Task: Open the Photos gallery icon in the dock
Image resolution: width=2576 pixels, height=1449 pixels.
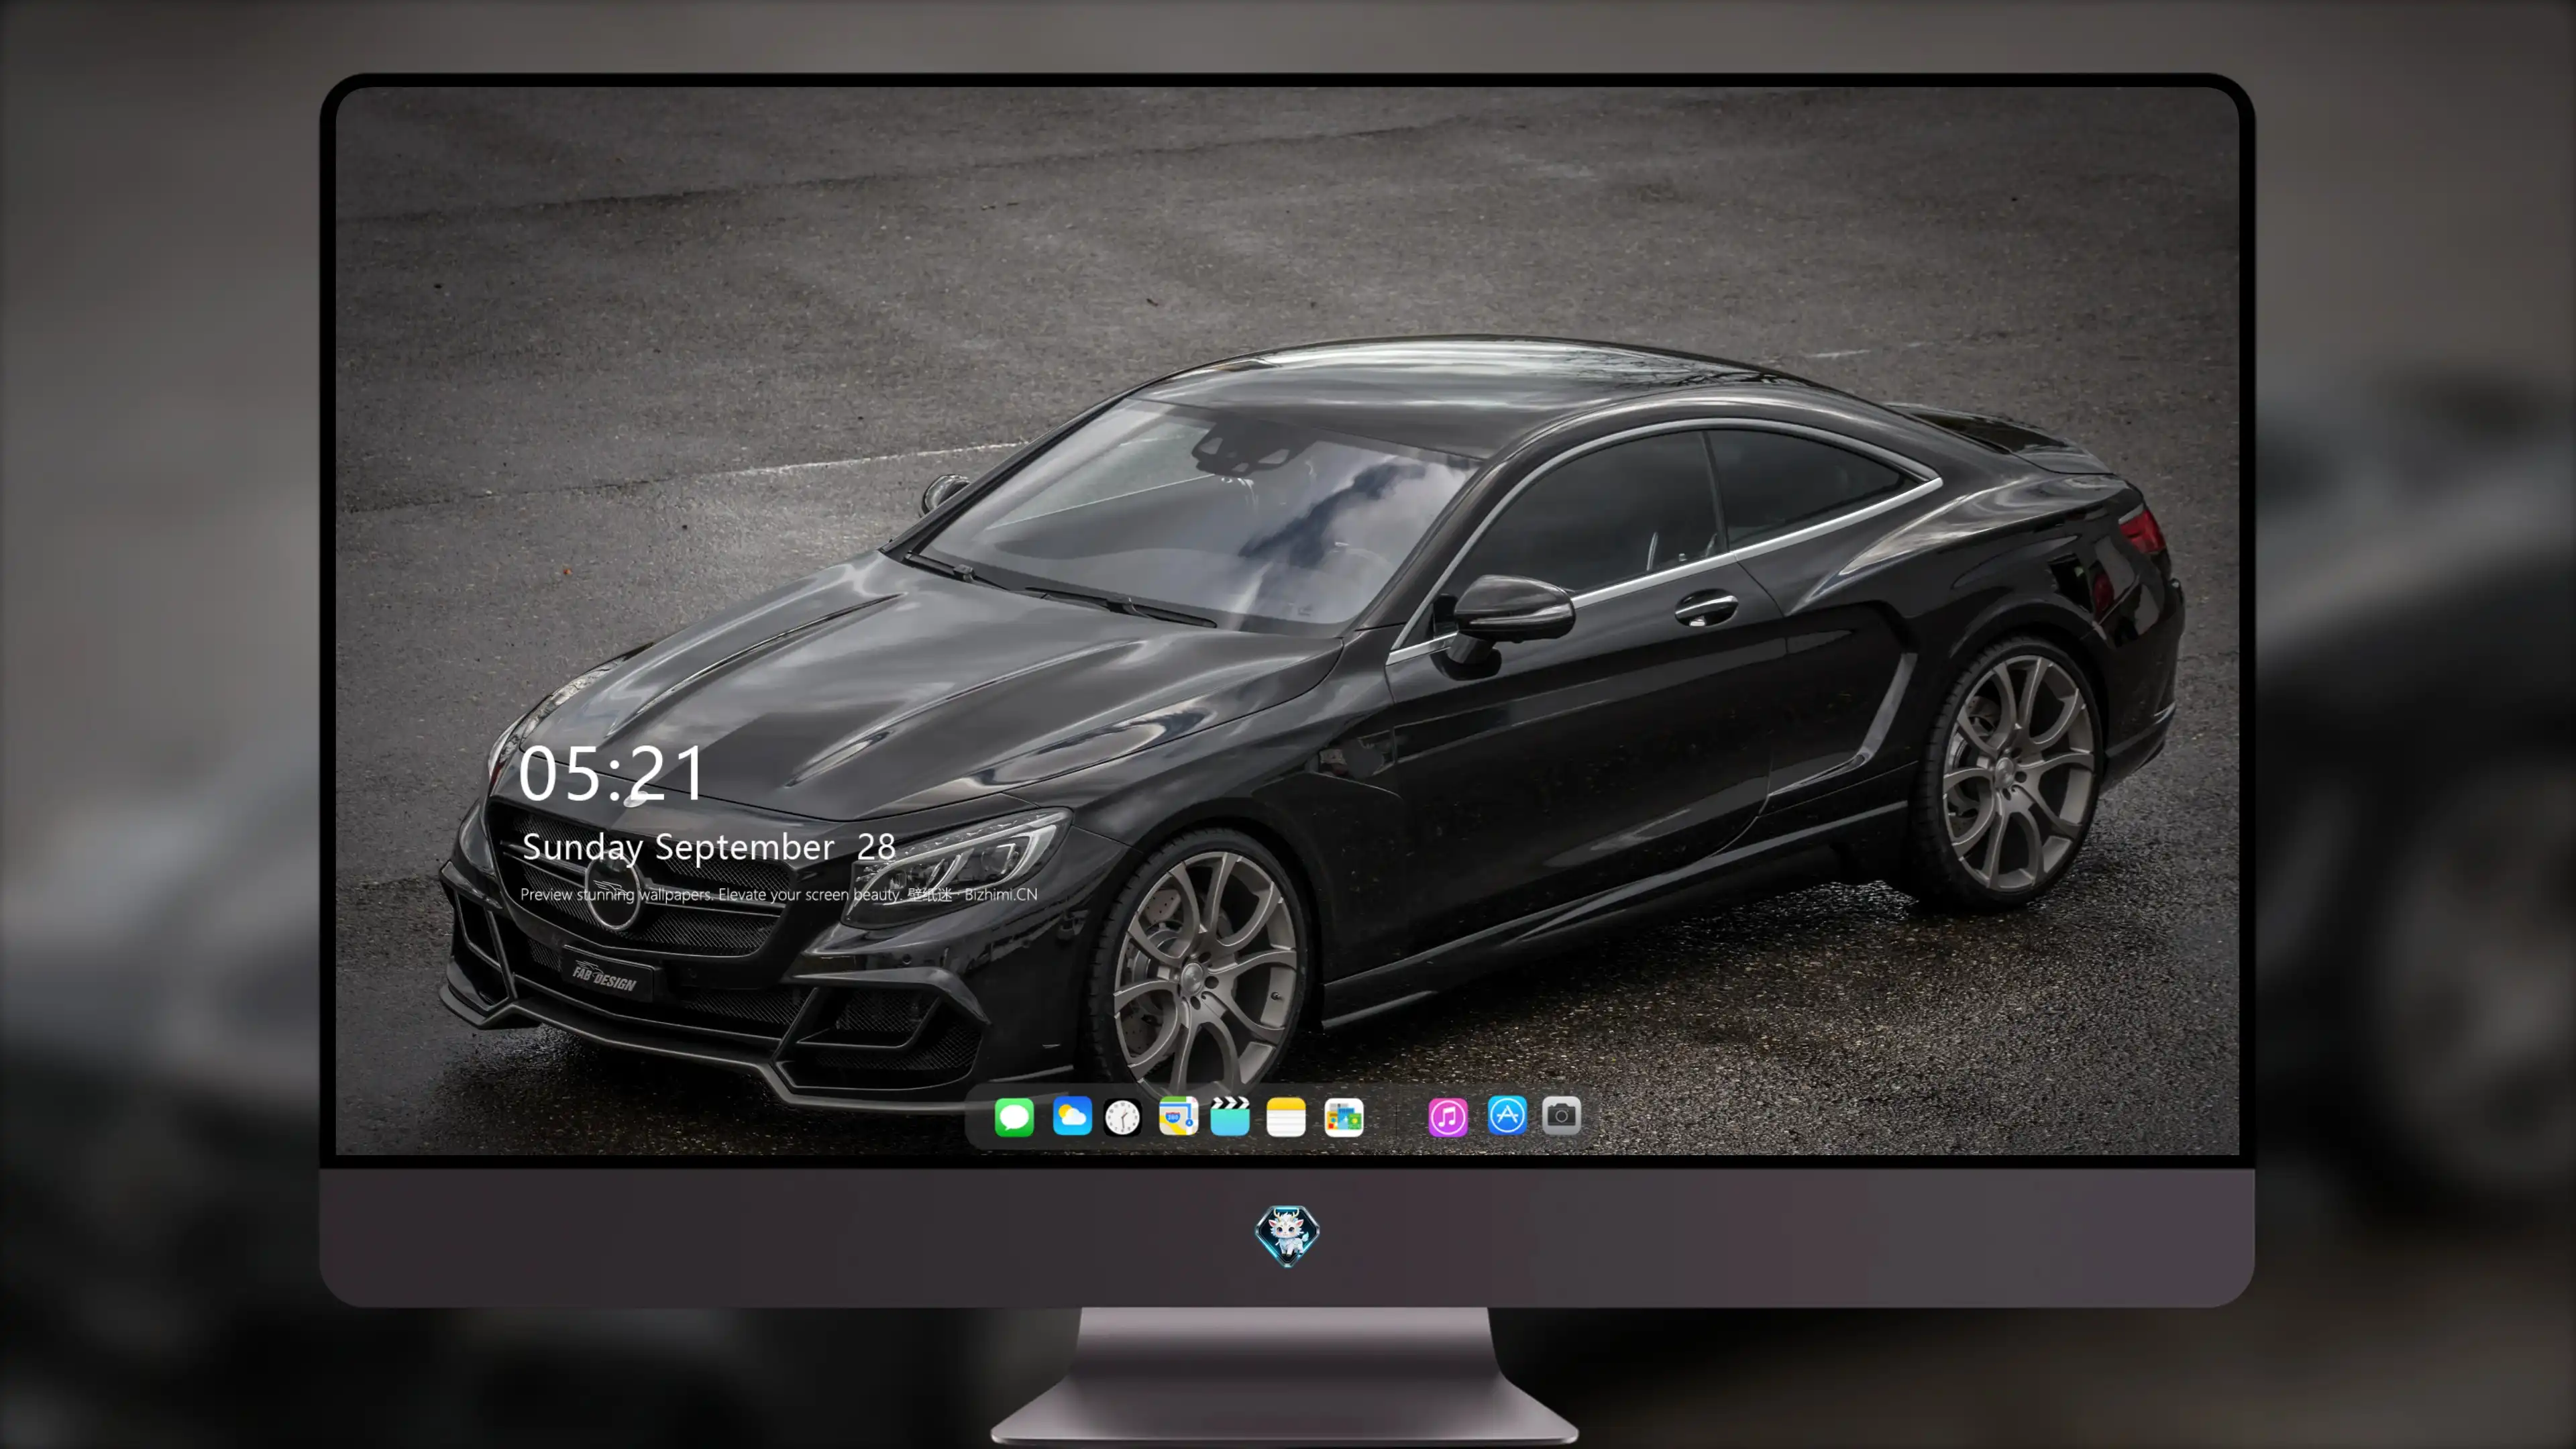Action: pos(1343,1117)
